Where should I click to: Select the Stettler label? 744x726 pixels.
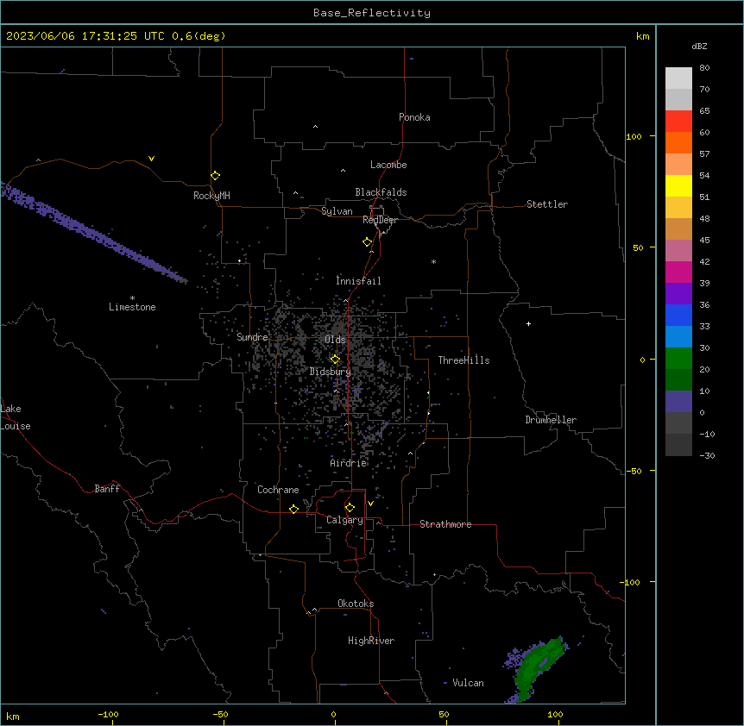click(x=547, y=204)
